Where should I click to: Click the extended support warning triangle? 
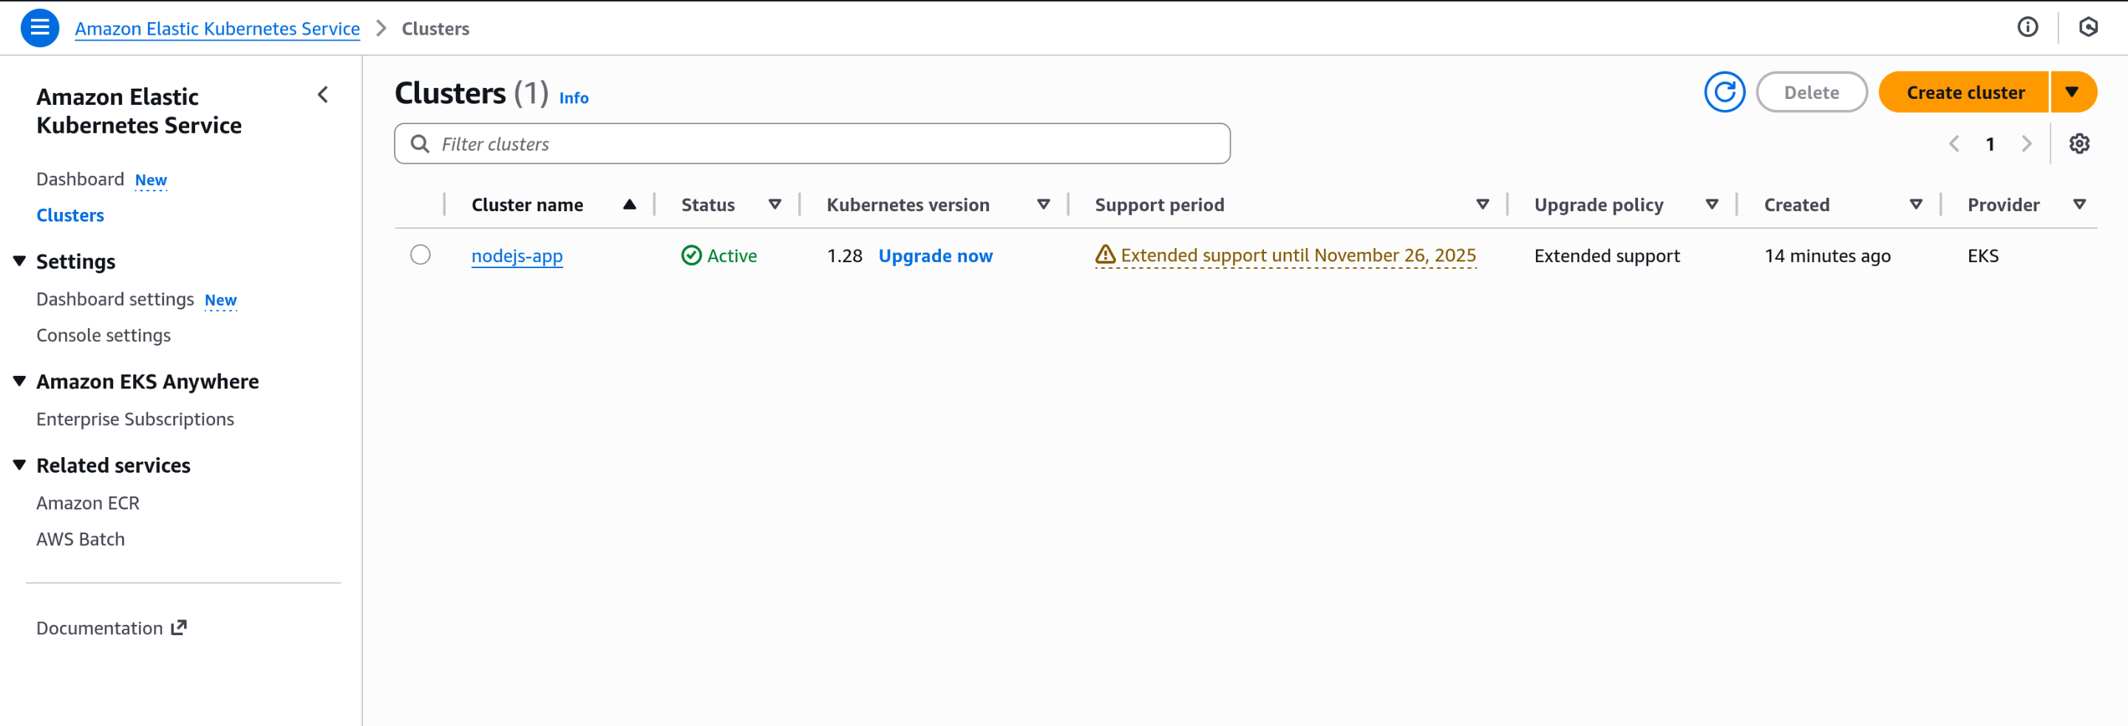pos(1105,255)
